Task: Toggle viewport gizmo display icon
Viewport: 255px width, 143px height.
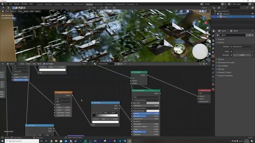Action: coord(181,12)
